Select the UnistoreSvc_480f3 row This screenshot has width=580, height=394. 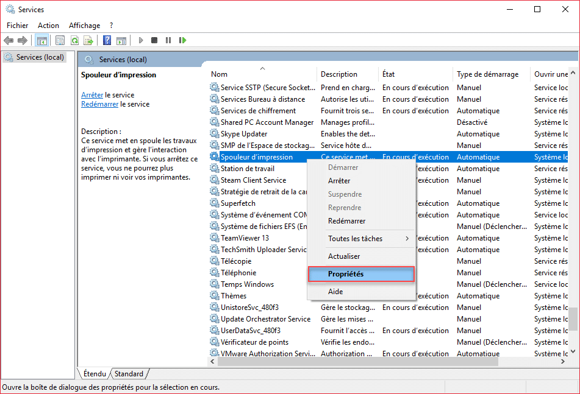(388, 308)
